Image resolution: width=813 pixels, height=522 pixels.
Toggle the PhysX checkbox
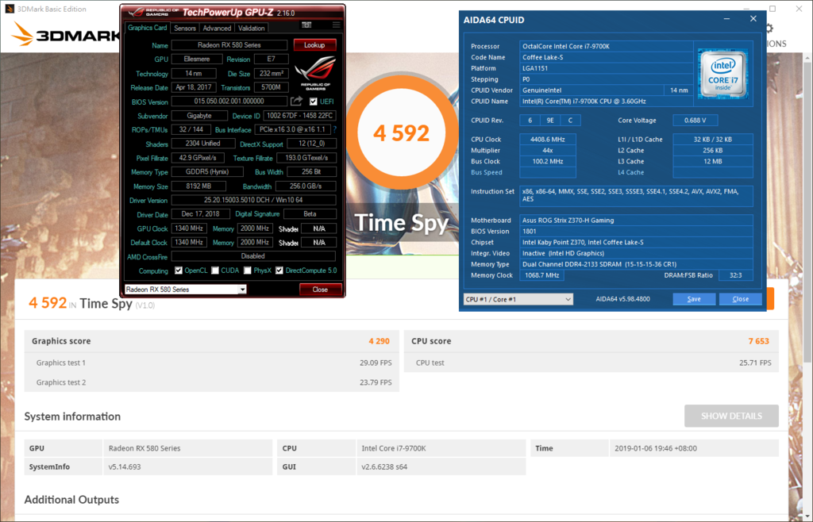click(x=248, y=271)
